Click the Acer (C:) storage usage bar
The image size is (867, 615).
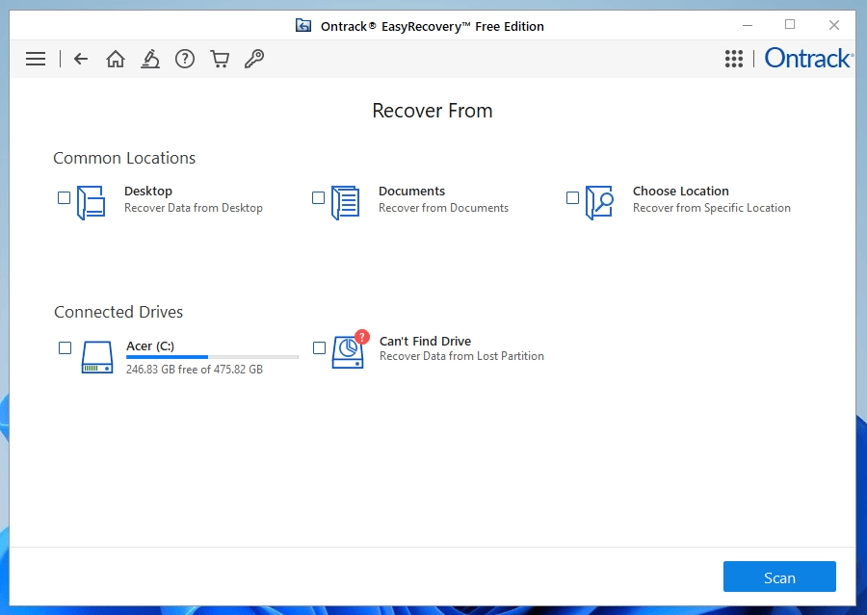pos(212,357)
